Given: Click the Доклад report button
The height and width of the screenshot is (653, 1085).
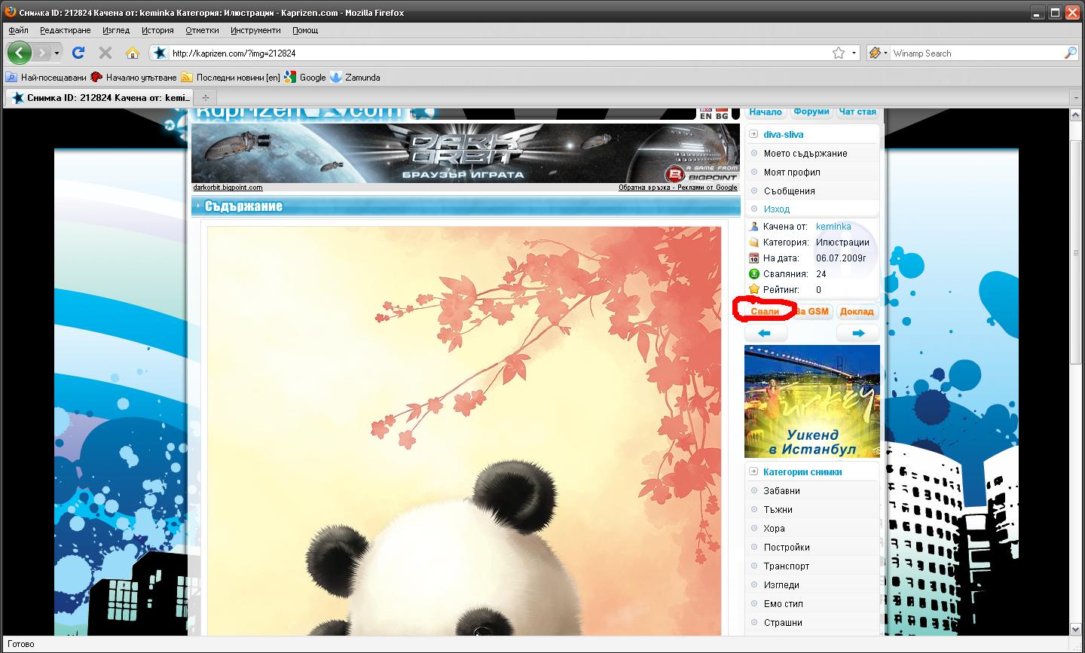Looking at the screenshot, I should pos(857,311).
